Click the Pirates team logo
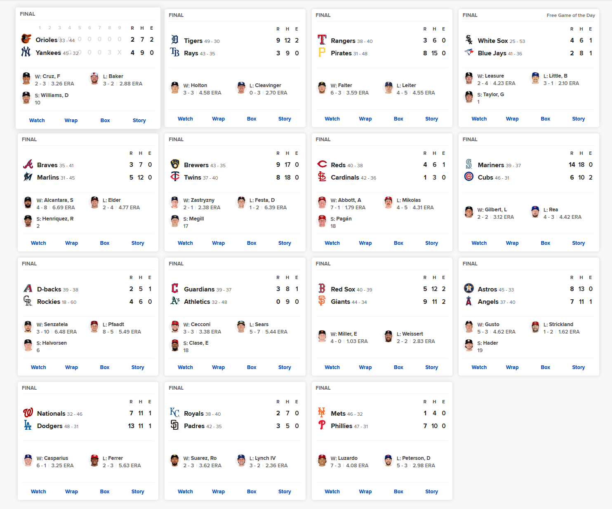Screen dimensions: 612x509 [x=322, y=52]
